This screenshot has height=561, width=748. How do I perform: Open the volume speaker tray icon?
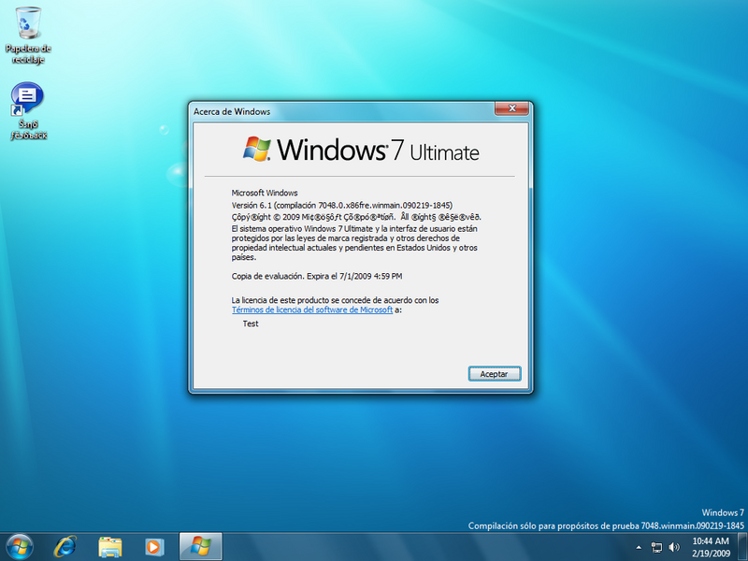(x=674, y=547)
